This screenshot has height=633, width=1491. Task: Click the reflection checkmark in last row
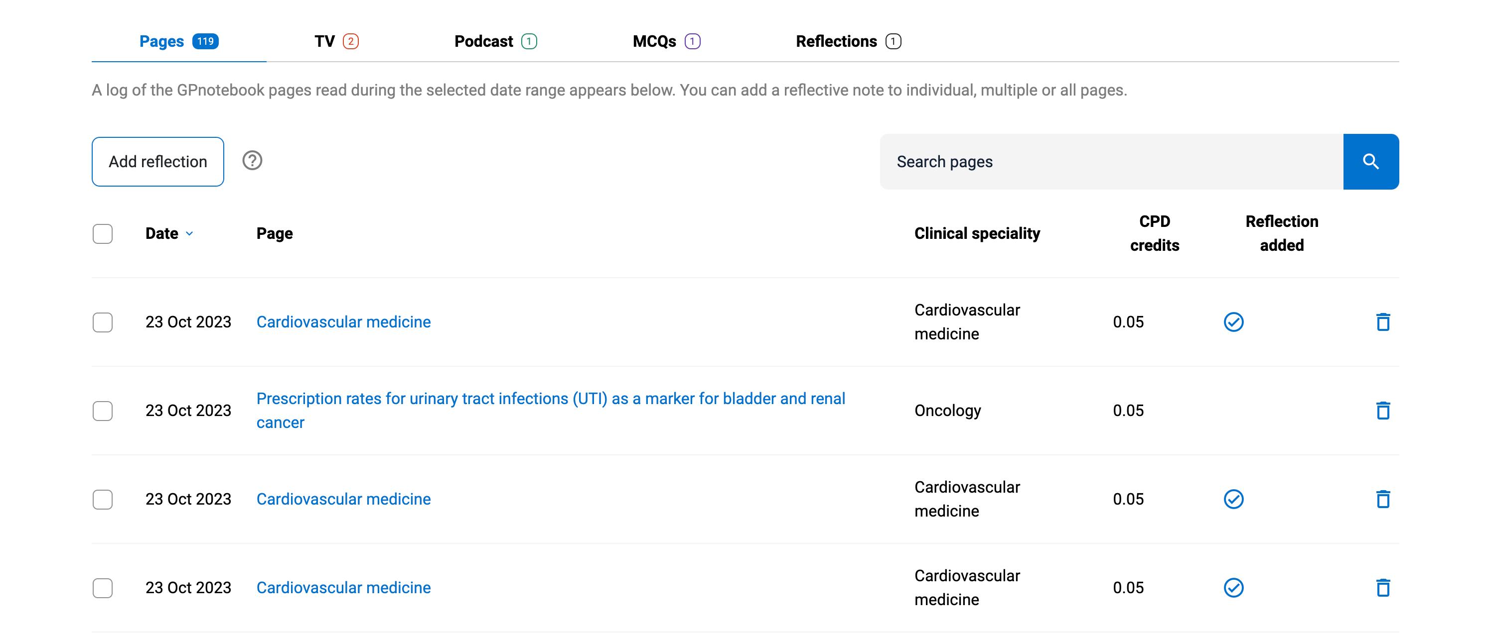[x=1233, y=587]
